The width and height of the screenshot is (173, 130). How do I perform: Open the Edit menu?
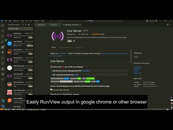tap(10, 21)
